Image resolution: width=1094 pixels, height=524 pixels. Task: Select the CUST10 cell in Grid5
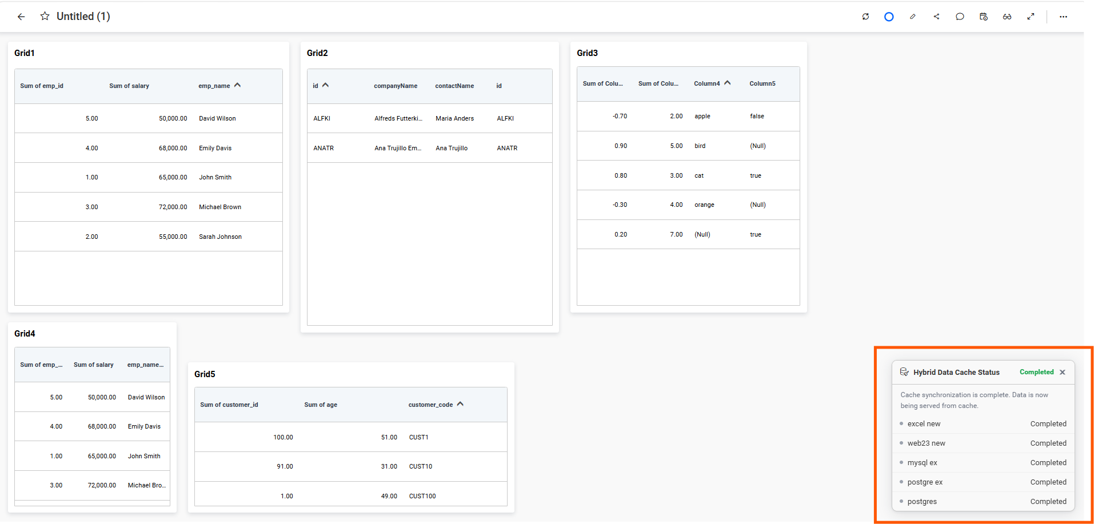(421, 466)
